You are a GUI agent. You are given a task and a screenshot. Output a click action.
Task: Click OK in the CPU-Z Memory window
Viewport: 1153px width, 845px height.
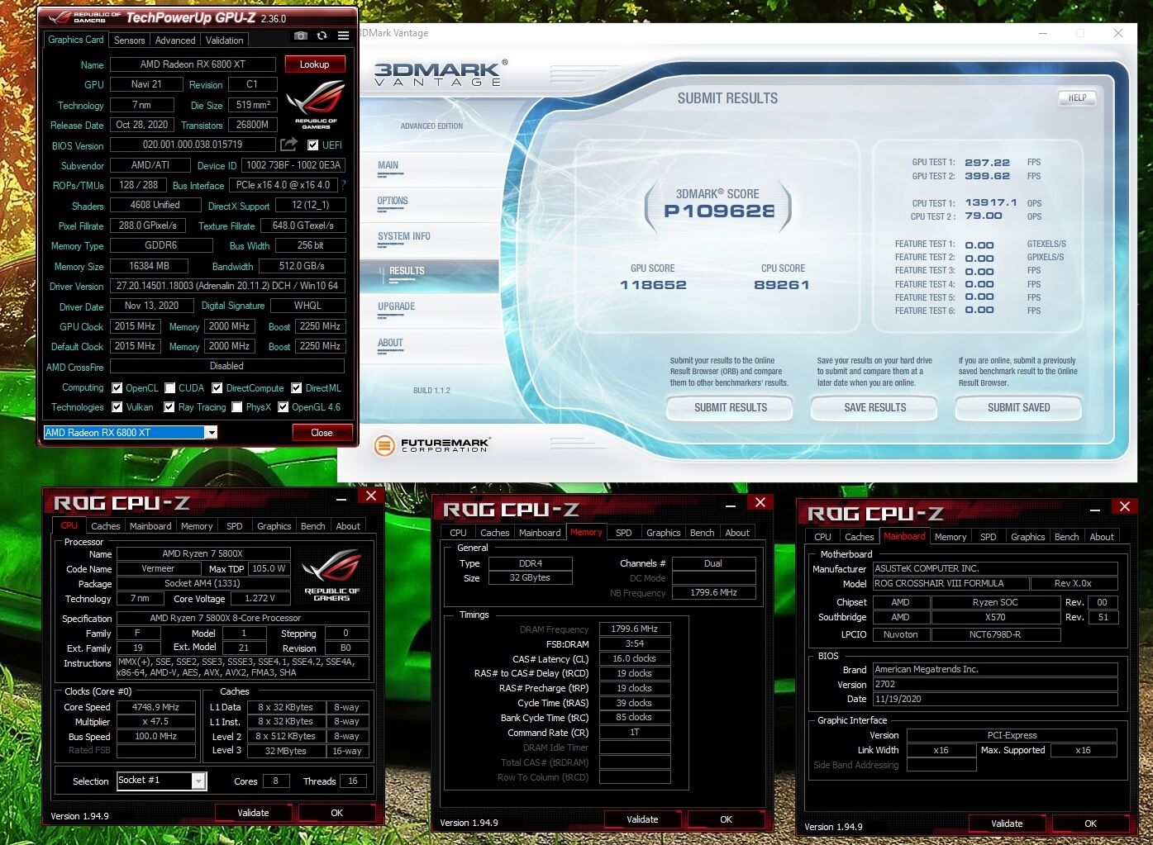(x=726, y=819)
